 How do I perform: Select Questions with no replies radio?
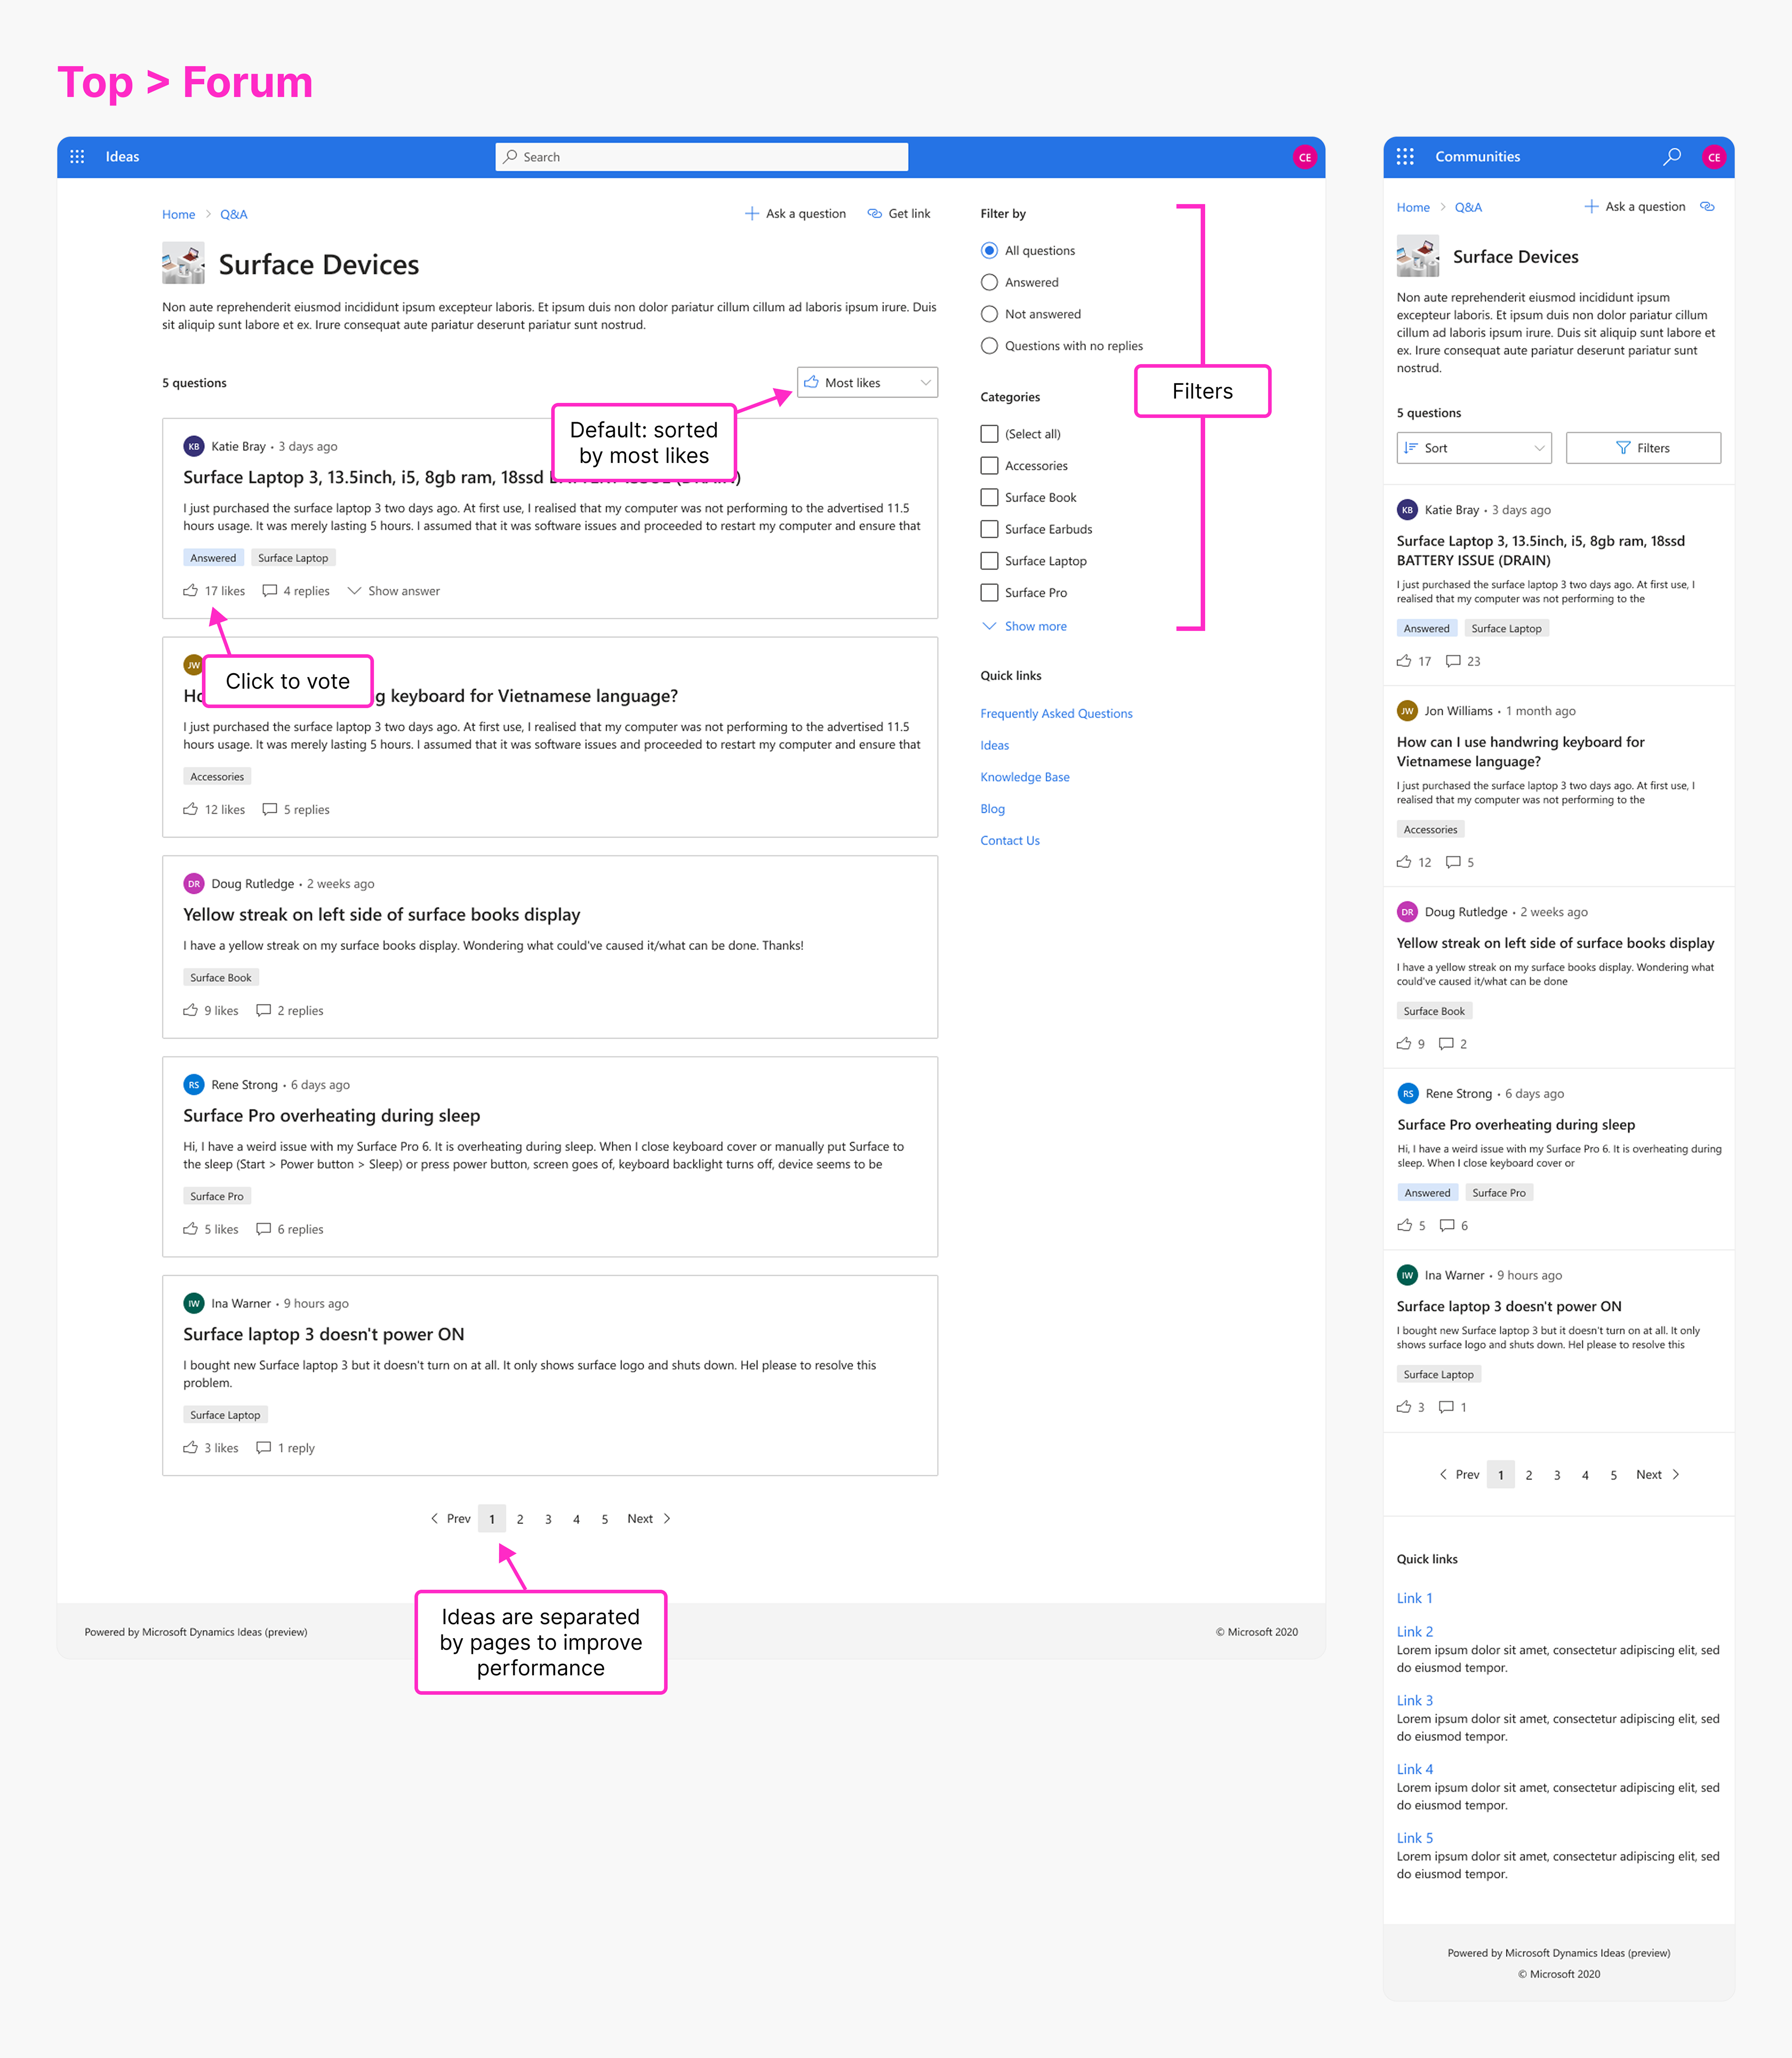(x=989, y=346)
